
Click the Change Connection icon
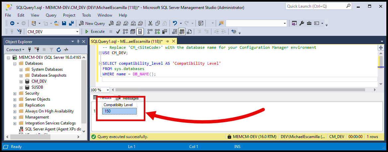(x=19, y=32)
